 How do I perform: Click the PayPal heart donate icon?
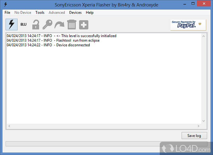tap(200, 24)
